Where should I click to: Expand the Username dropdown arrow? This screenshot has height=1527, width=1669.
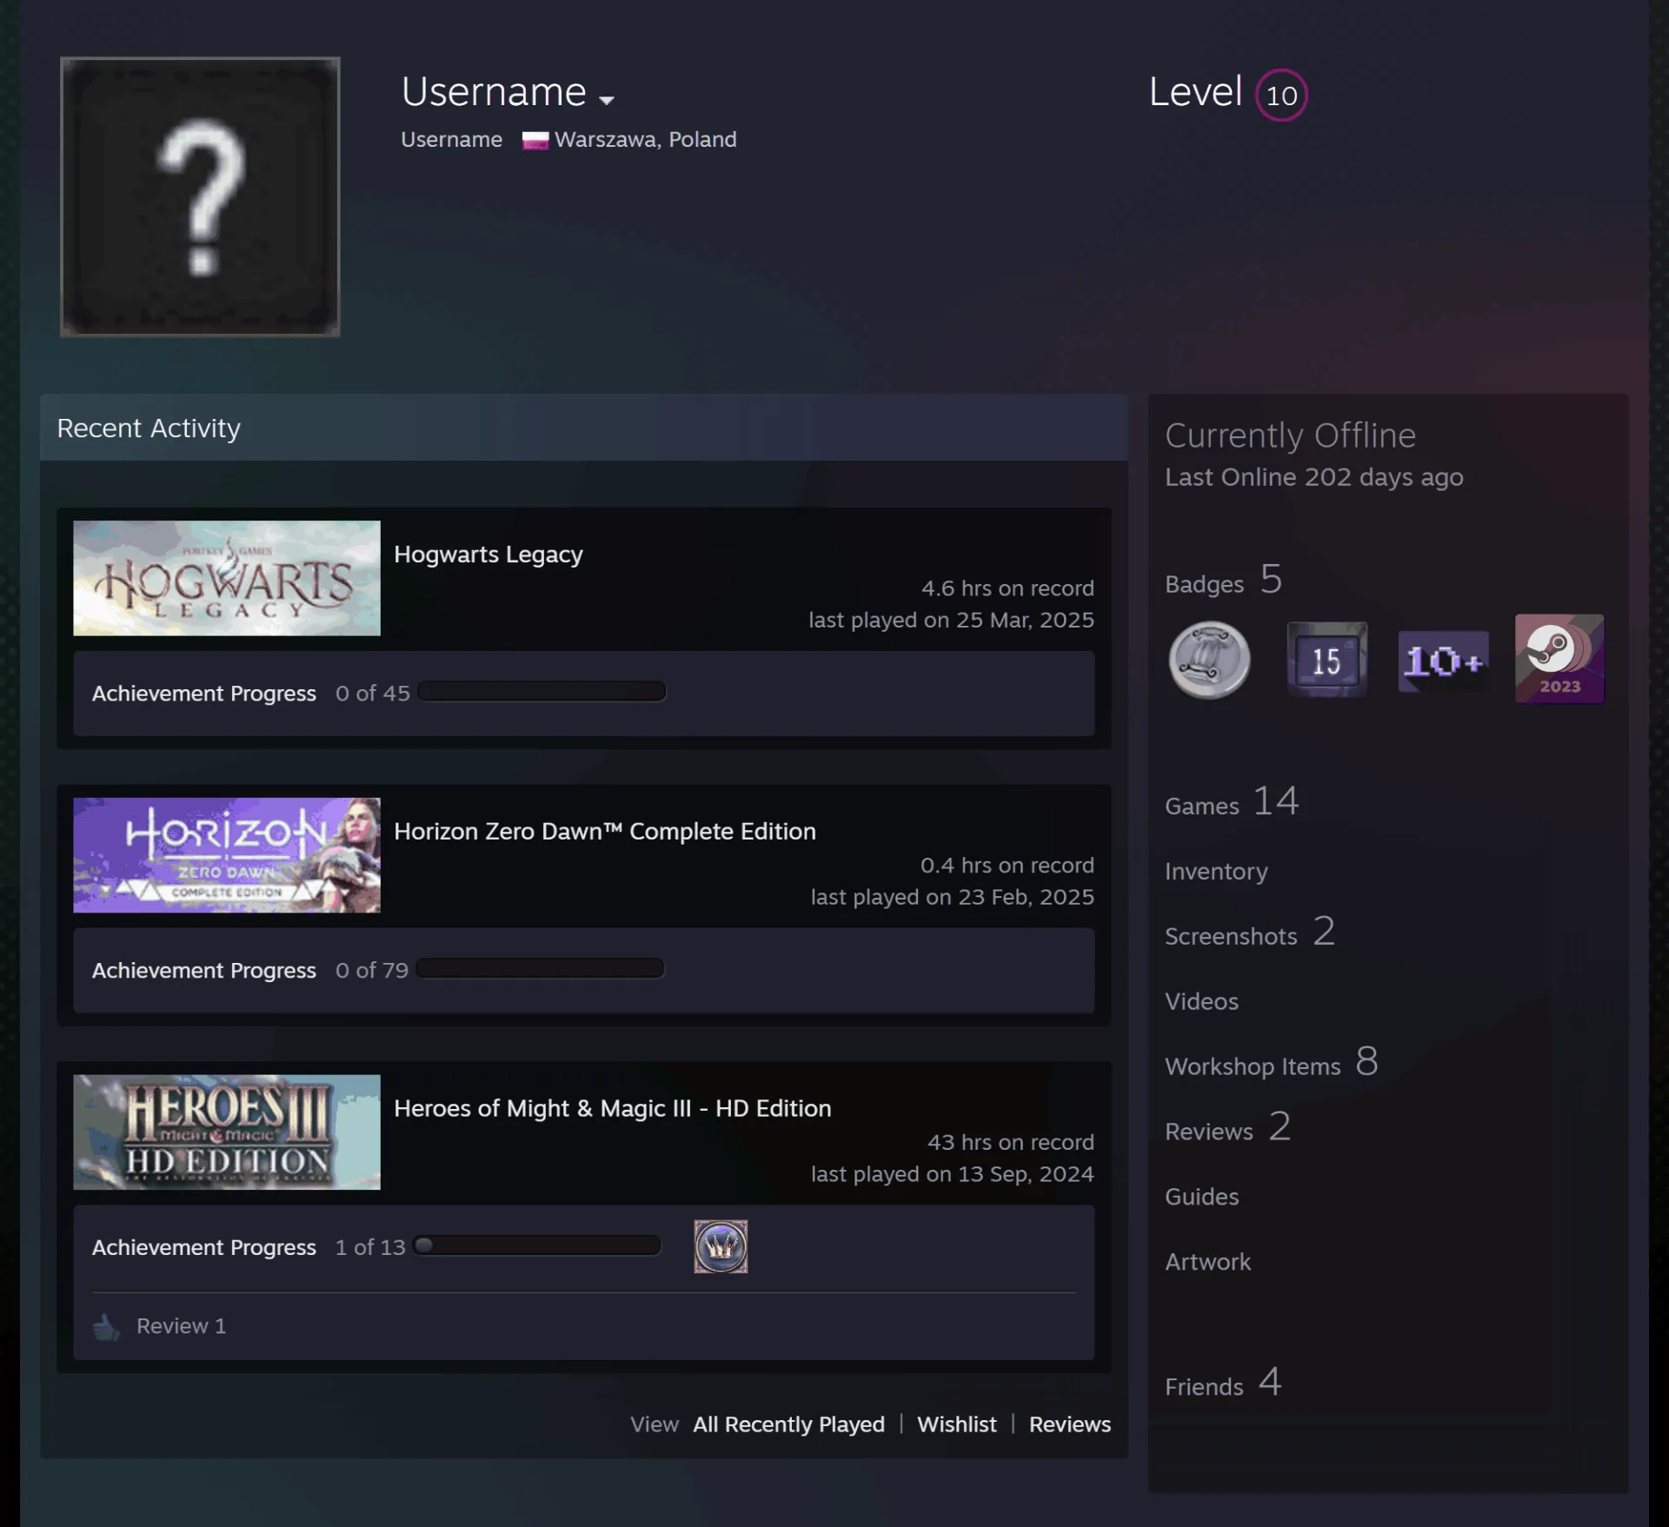click(x=607, y=100)
